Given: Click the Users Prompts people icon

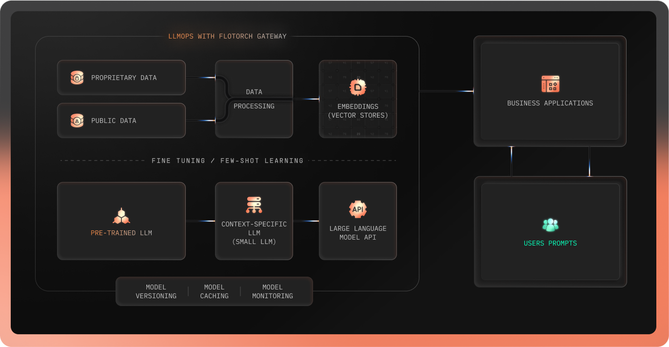Looking at the screenshot, I should [x=550, y=225].
